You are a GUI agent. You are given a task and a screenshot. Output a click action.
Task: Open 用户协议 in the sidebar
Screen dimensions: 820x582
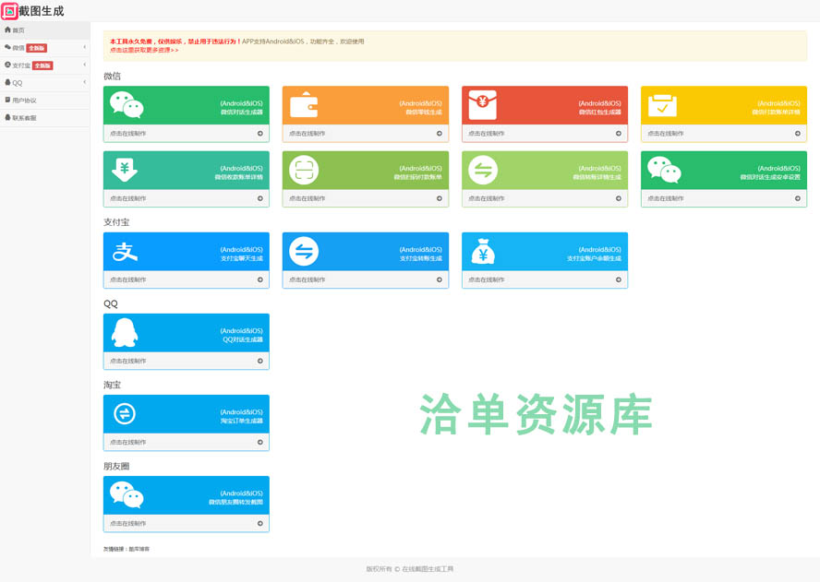45,100
